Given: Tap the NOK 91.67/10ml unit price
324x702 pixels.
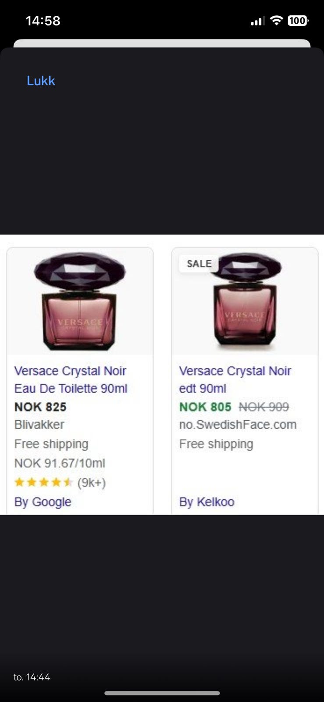Looking at the screenshot, I should point(60,463).
